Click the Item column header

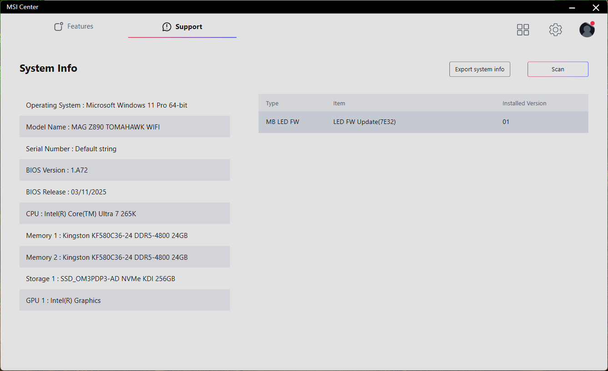tap(339, 103)
